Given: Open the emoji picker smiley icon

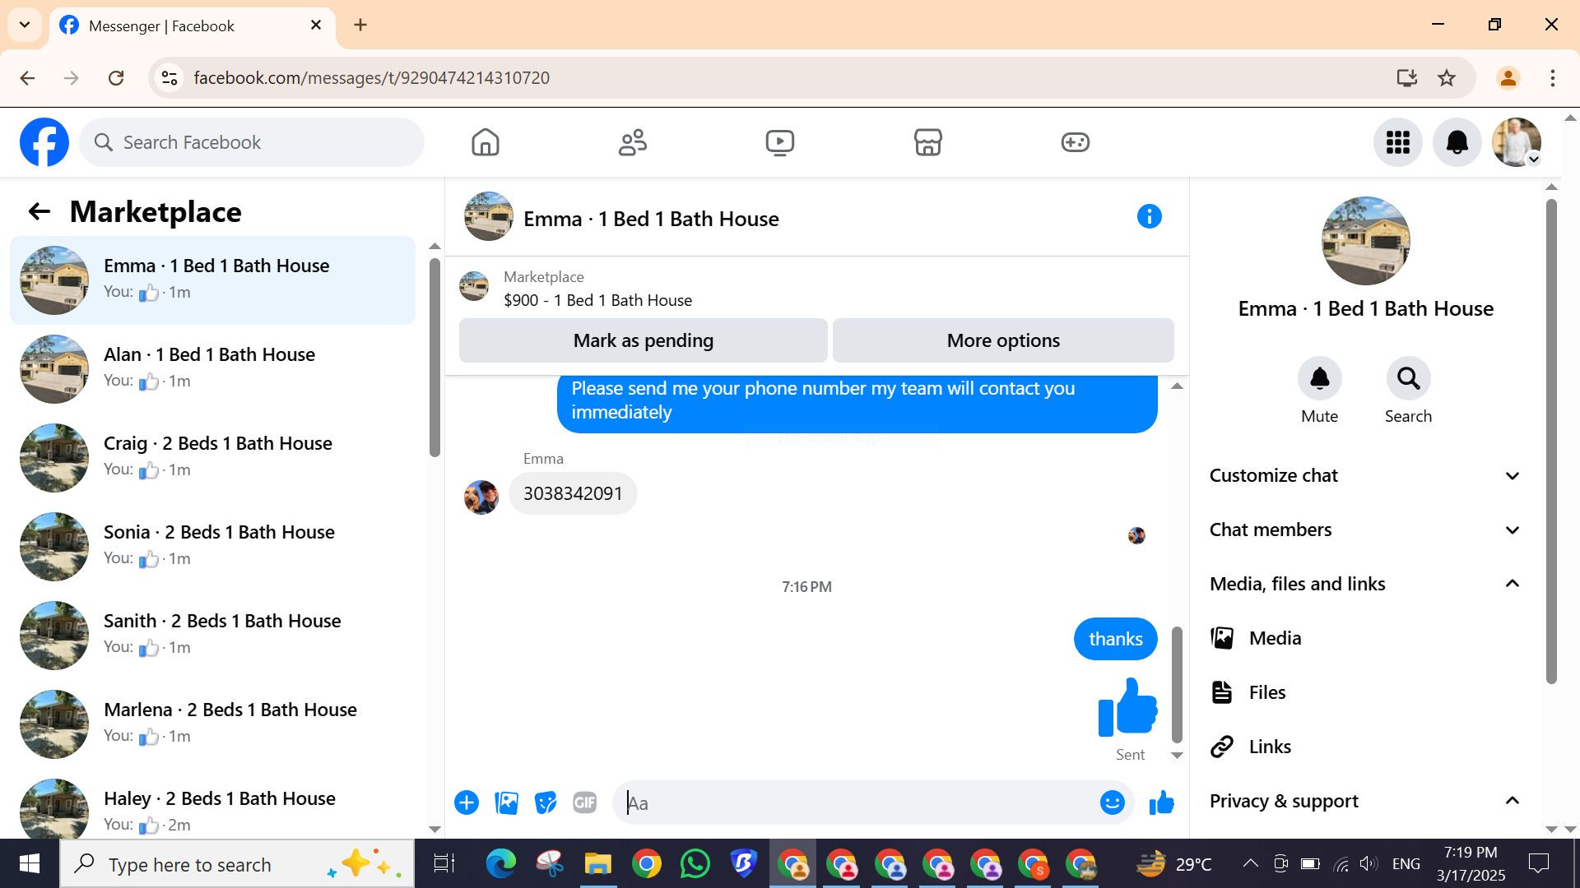Looking at the screenshot, I should (x=1113, y=802).
